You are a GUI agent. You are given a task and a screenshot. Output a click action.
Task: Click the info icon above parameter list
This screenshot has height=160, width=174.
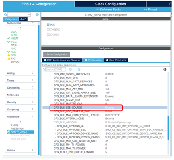click(x=165, y=69)
